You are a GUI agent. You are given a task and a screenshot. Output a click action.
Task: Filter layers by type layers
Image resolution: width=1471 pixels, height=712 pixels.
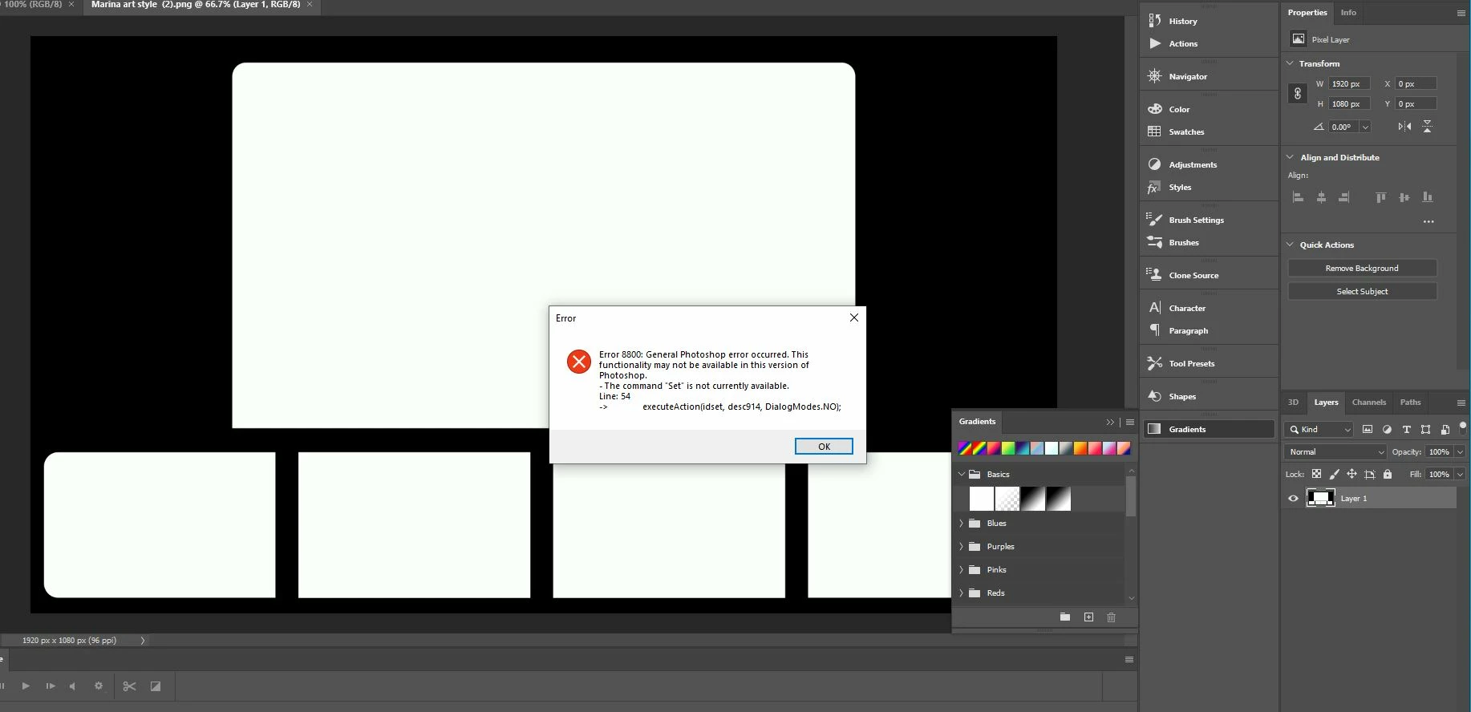(x=1406, y=430)
